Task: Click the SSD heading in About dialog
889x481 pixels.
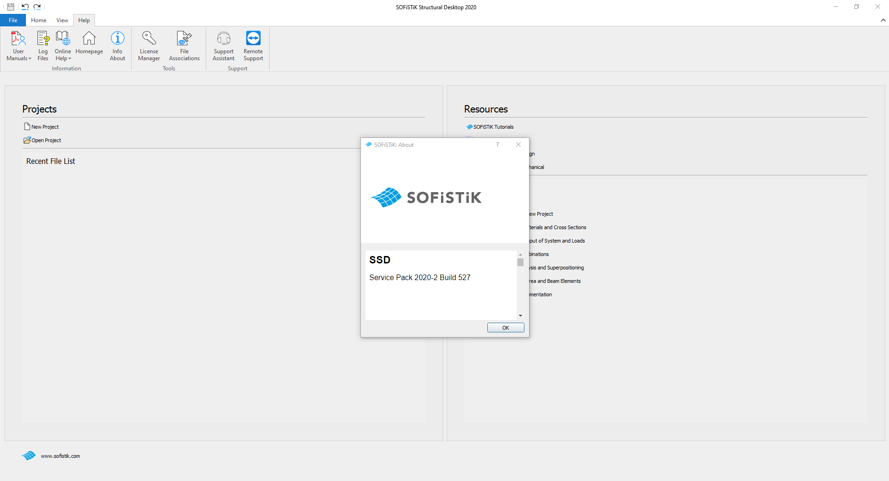Action: click(x=380, y=260)
